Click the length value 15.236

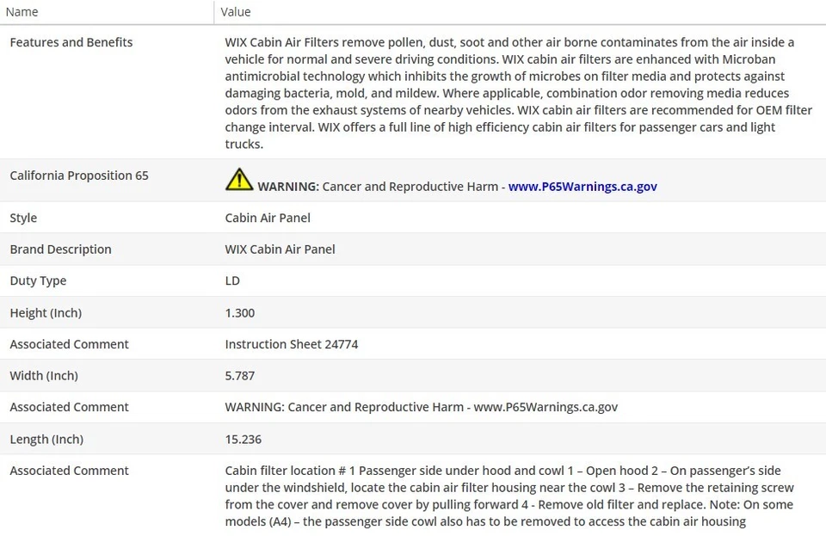click(243, 439)
